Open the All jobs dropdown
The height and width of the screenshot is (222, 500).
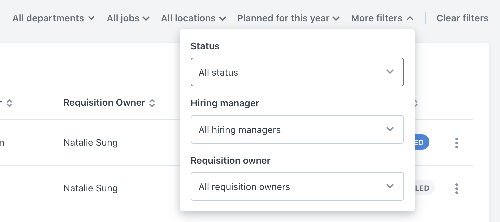tap(128, 18)
